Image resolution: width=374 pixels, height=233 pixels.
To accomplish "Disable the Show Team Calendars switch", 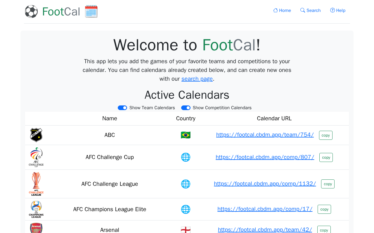I will click(x=122, y=108).
